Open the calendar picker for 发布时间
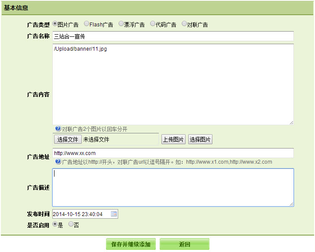Image resolution: width=315 pixels, height=252 pixels. (114, 214)
